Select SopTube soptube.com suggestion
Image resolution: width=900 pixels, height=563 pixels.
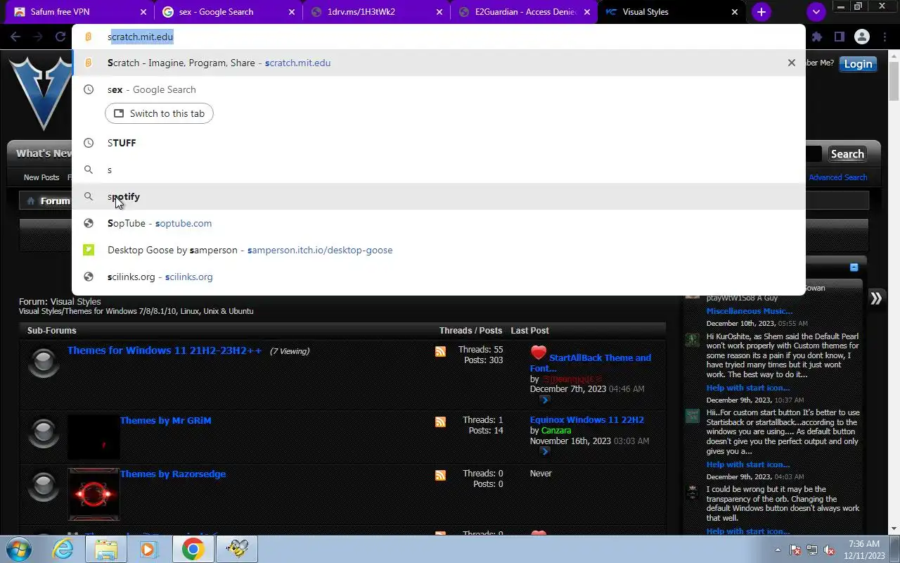click(x=439, y=223)
